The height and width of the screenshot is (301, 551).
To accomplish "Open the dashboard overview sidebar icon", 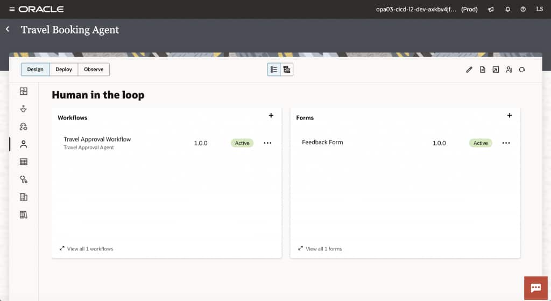I will point(24,91).
